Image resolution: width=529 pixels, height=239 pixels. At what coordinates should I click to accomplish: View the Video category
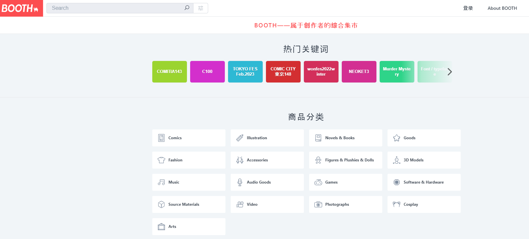tap(267, 204)
